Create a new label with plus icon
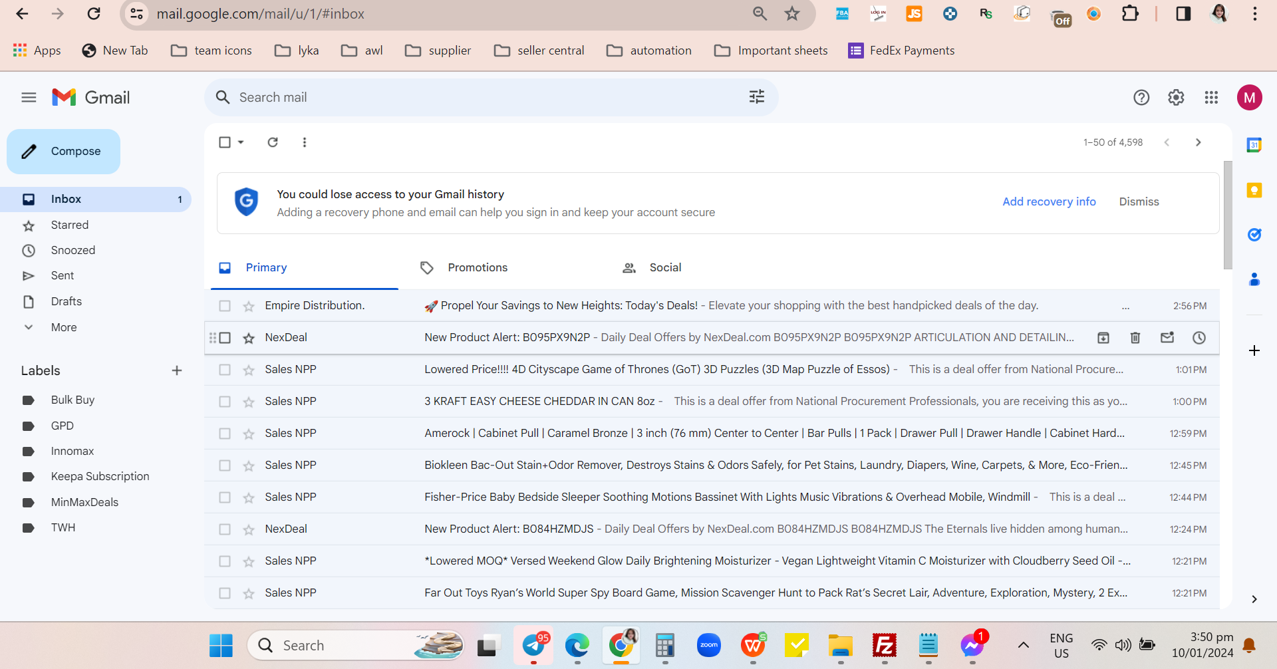This screenshot has width=1277, height=669. 177,370
